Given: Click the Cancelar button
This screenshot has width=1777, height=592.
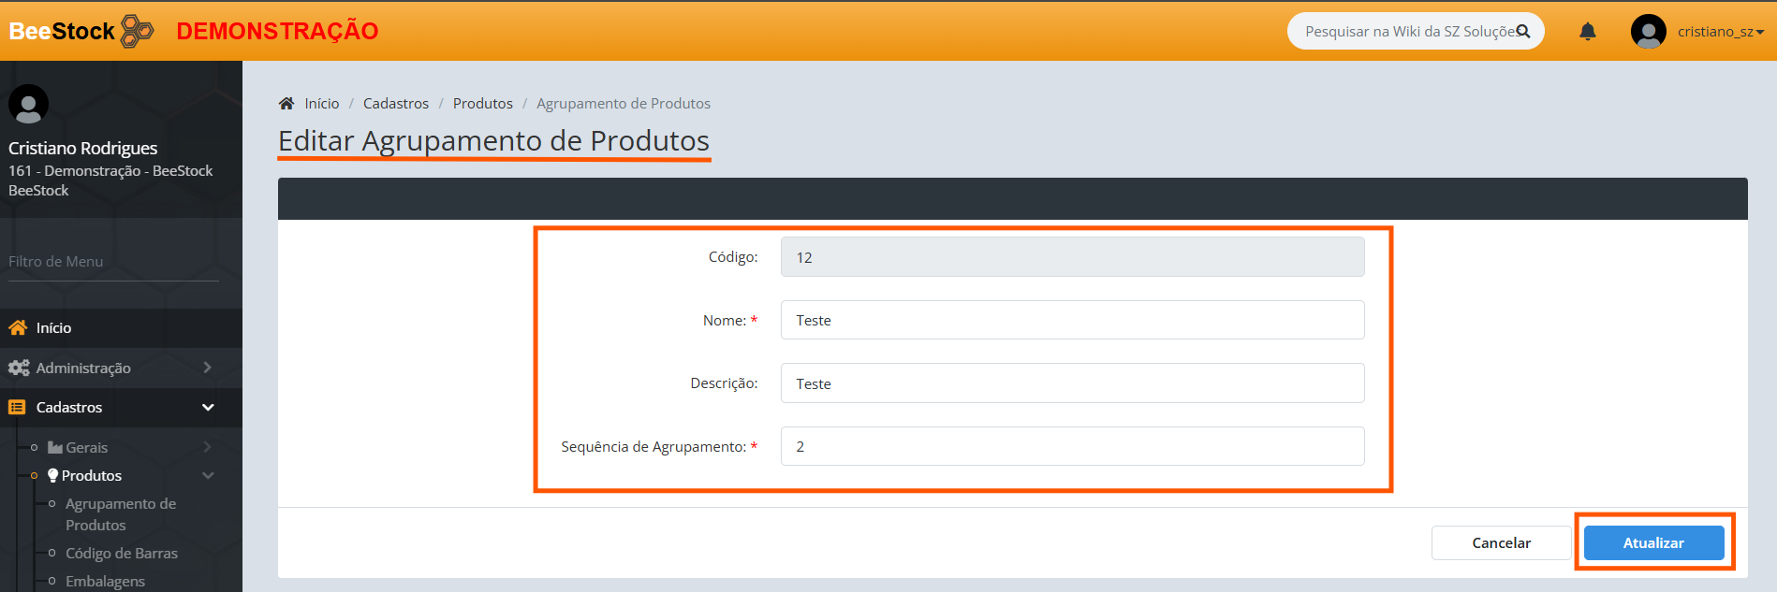Looking at the screenshot, I should pos(1501,542).
